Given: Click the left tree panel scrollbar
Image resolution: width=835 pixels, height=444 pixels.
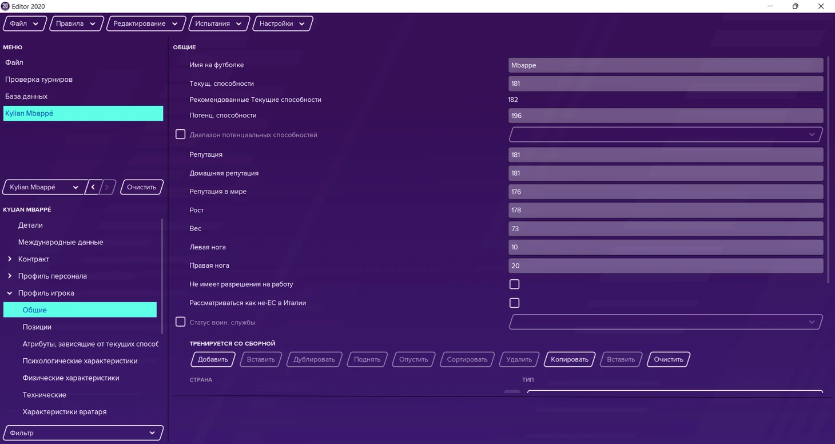Looking at the screenshot, I should click(x=162, y=276).
